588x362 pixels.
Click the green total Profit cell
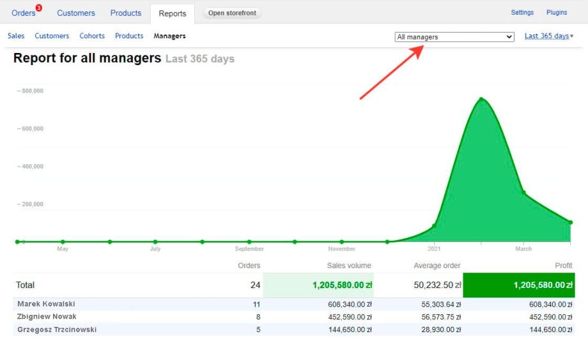518,285
